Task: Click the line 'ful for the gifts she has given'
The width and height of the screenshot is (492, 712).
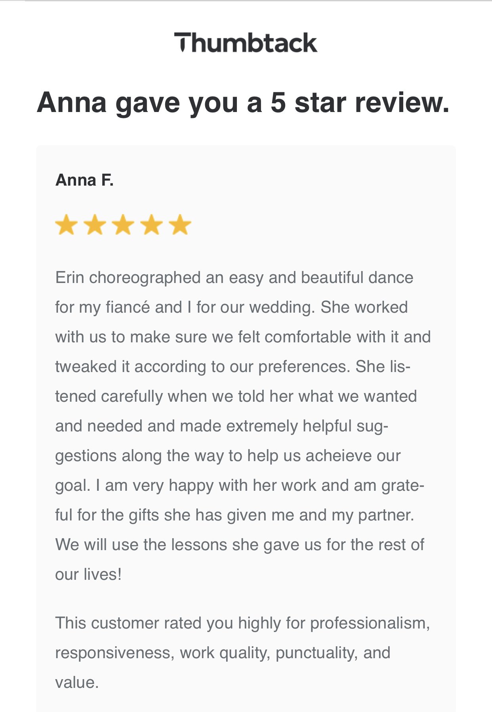Action: [235, 515]
